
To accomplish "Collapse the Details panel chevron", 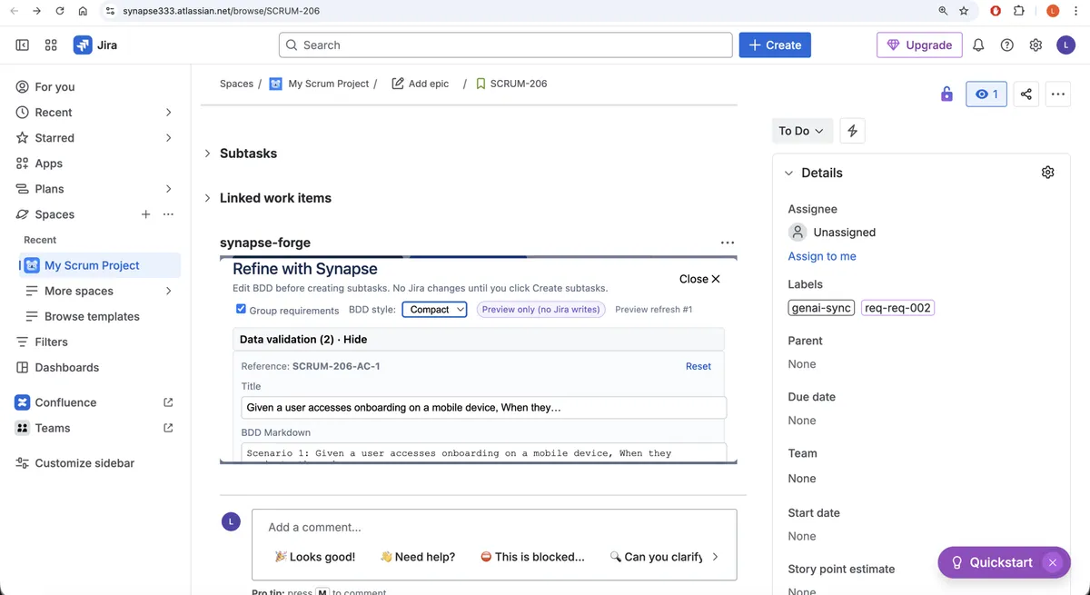I will coord(788,173).
